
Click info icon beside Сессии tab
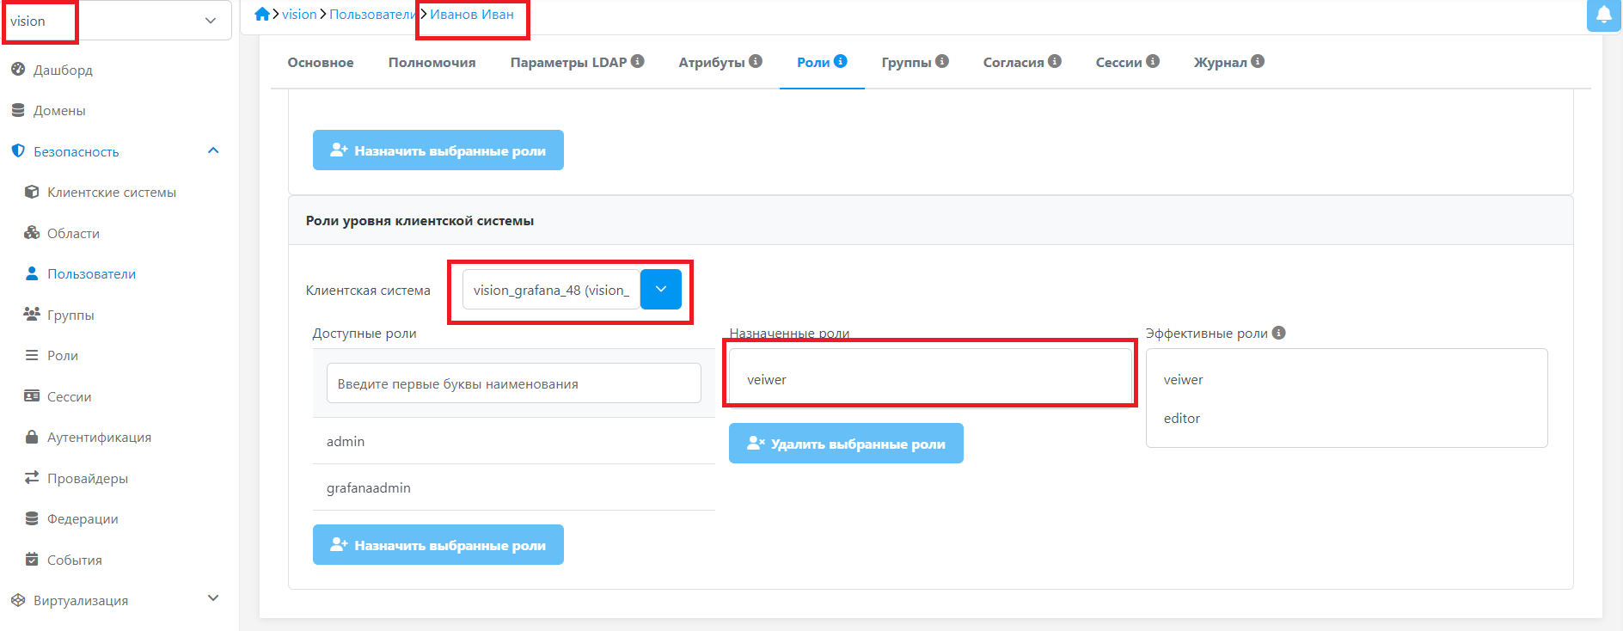click(1153, 61)
